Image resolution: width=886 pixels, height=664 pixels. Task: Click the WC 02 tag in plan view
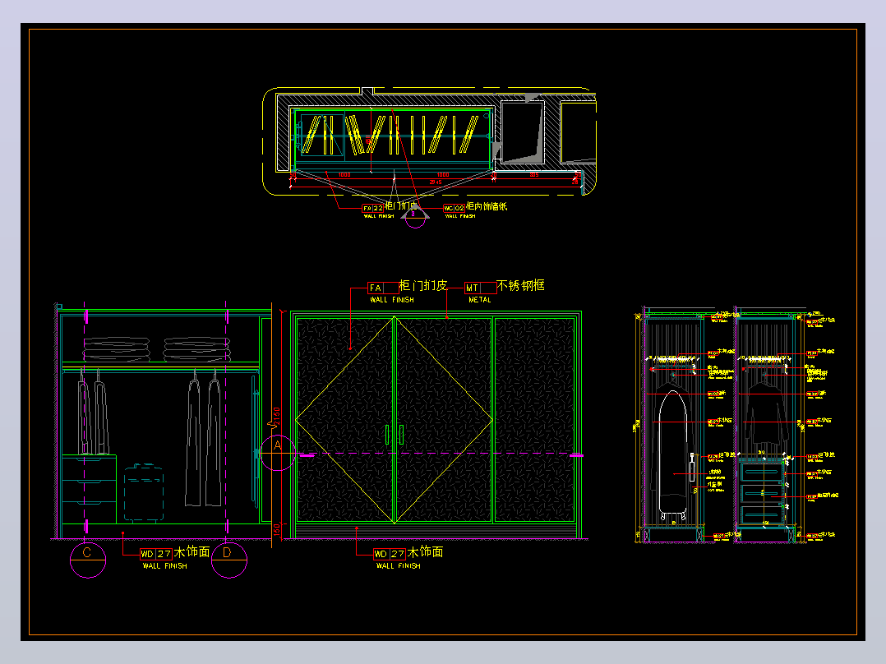[x=454, y=208]
